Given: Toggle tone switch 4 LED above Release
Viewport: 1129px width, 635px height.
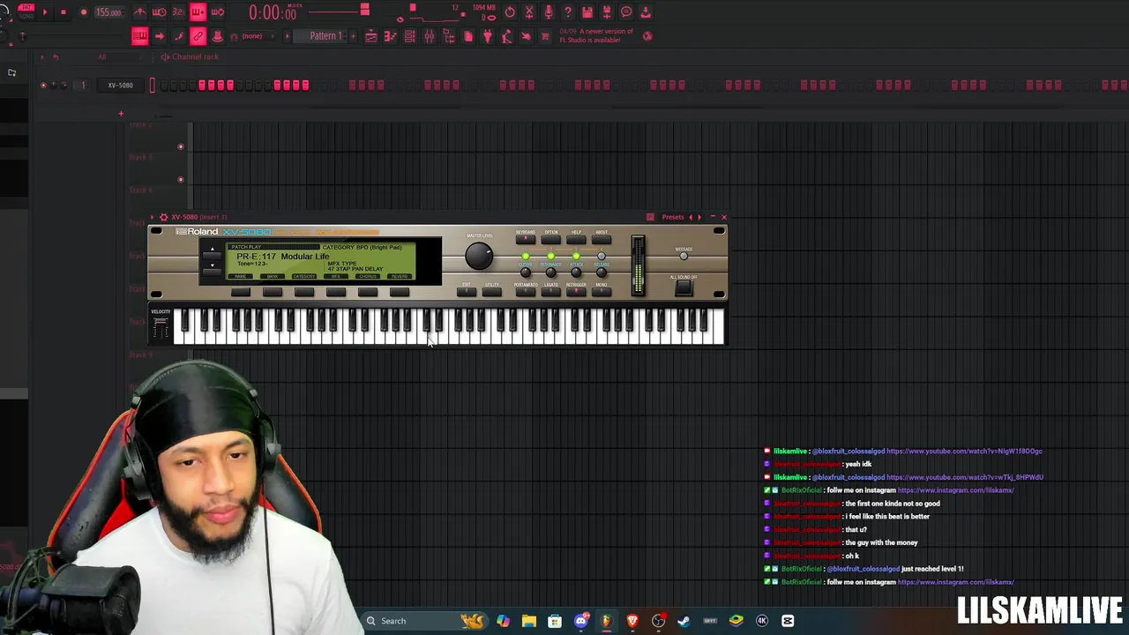Looking at the screenshot, I should tap(602, 256).
